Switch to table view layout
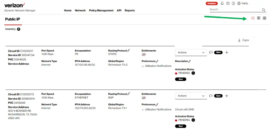The width and height of the screenshot is (273, 131). (264, 18)
